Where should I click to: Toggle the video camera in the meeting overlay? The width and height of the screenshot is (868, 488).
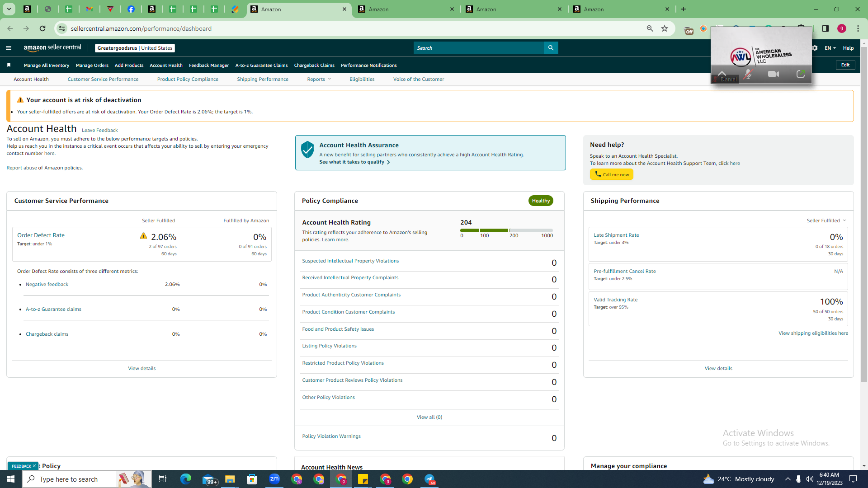tap(774, 74)
